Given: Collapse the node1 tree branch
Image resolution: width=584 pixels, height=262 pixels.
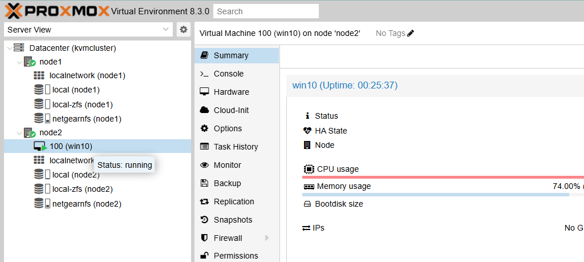Looking at the screenshot, I should coord(19,62).
